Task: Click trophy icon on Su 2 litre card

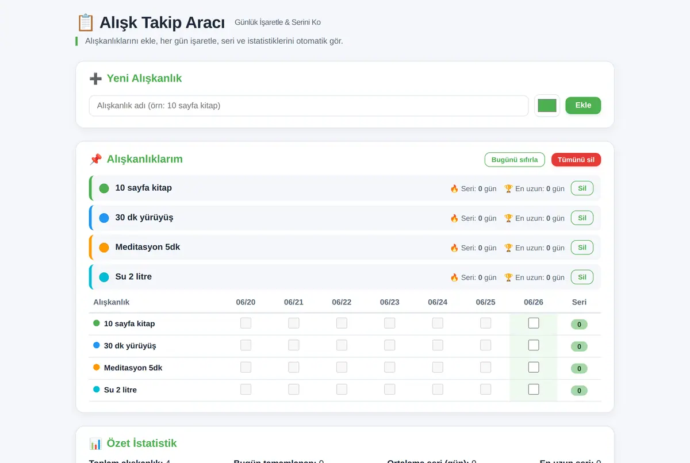Action: 508,277
